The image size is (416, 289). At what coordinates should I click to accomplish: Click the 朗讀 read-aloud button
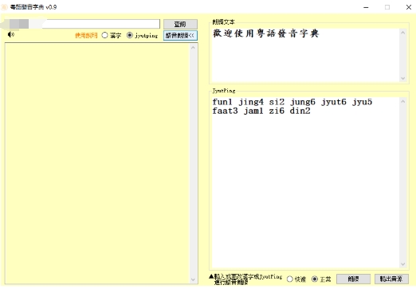coord(353,279)
